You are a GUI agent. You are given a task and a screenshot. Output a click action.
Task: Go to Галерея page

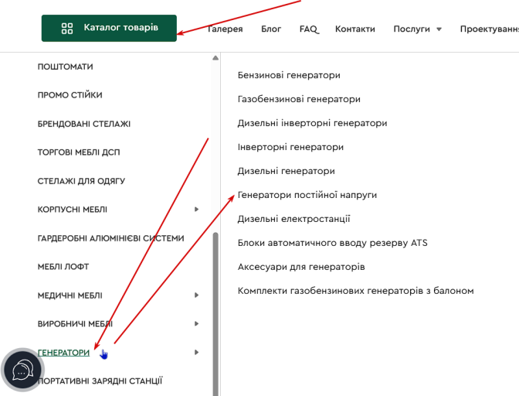(225, 29)
